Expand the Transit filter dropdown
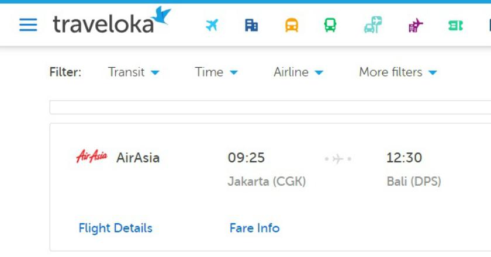Image resolution: width=491 pixels, height=257 pixels. pyautogui.click(x=133, y=72)
